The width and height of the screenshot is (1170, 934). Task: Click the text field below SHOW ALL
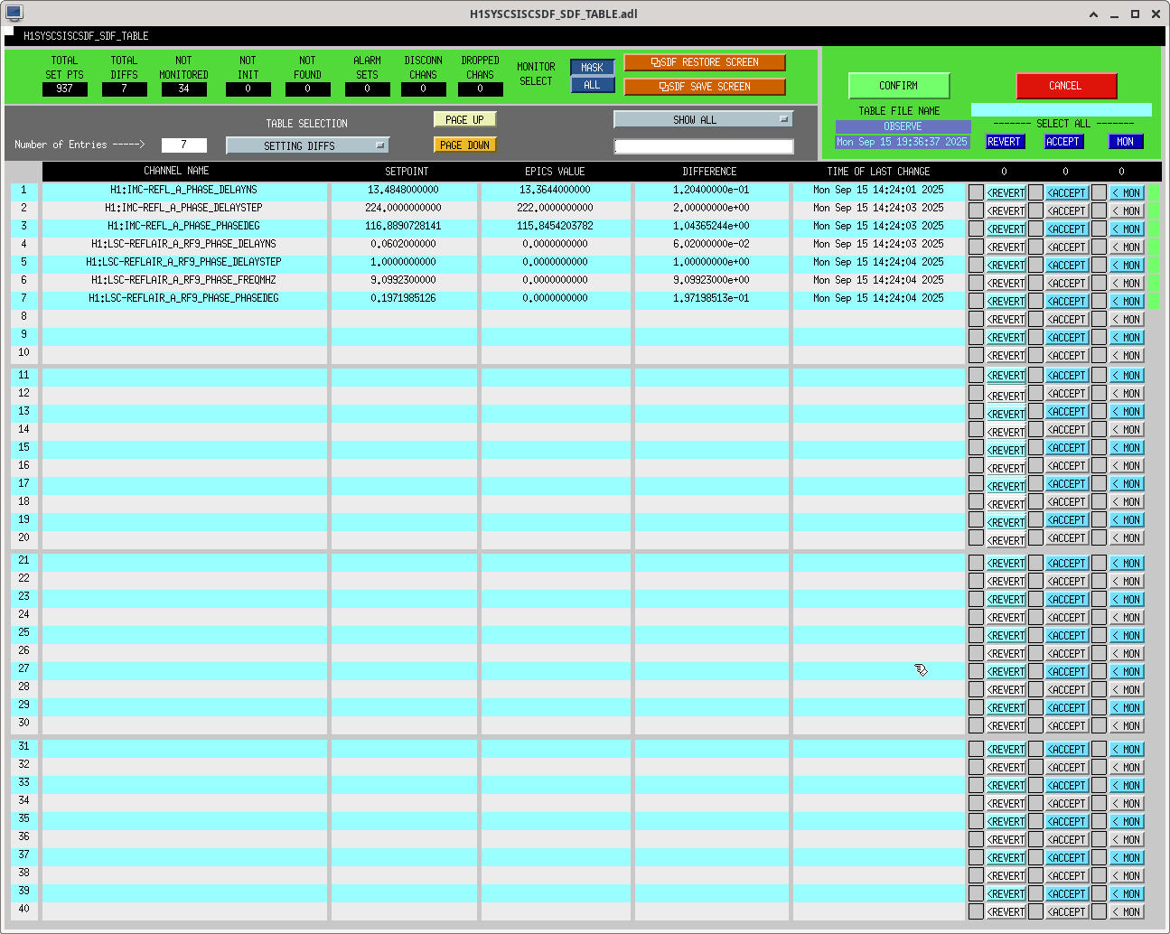click(x=703, y=146)
